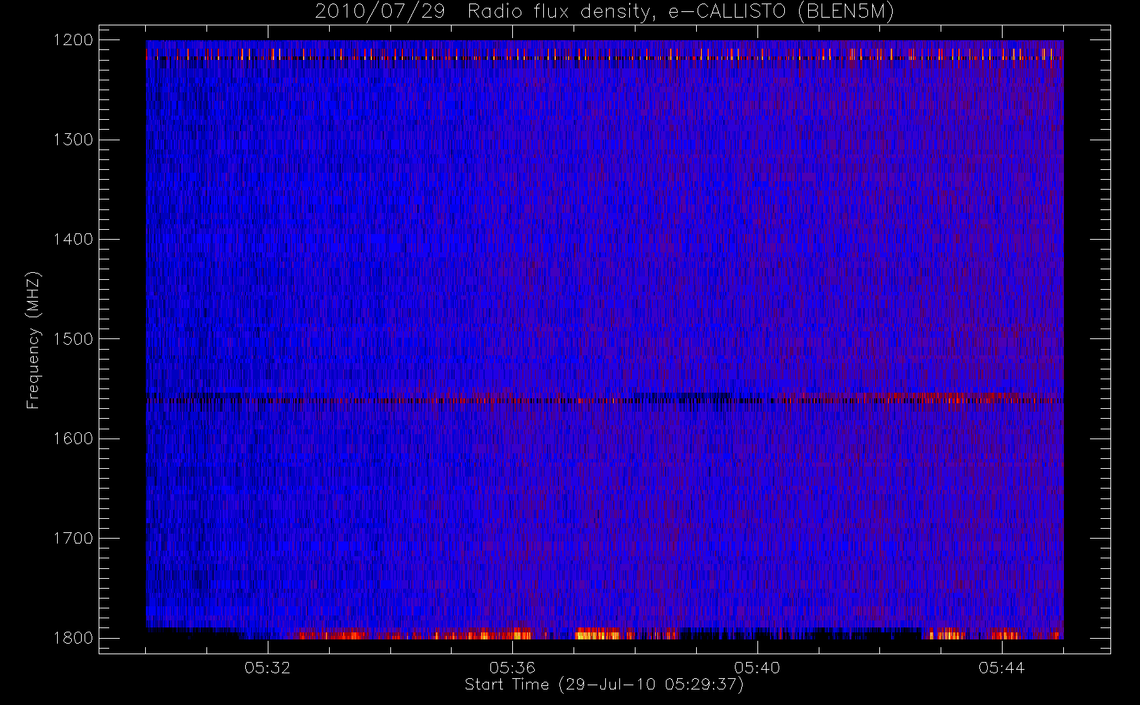Viewport: 1140px width, 705px height.
Task: Click the blue spectrogram plot area
Action: point(605,340)
